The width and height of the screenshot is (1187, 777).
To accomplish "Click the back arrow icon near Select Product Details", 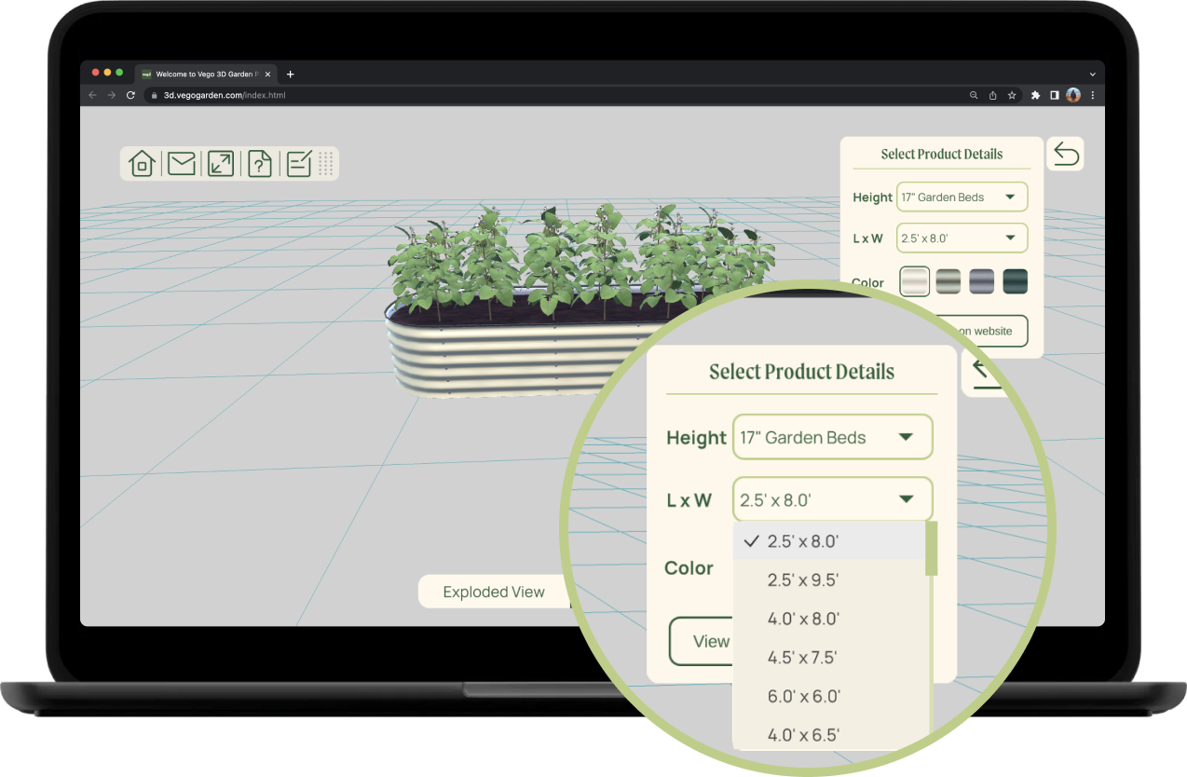I will [x=1065, y=154].
